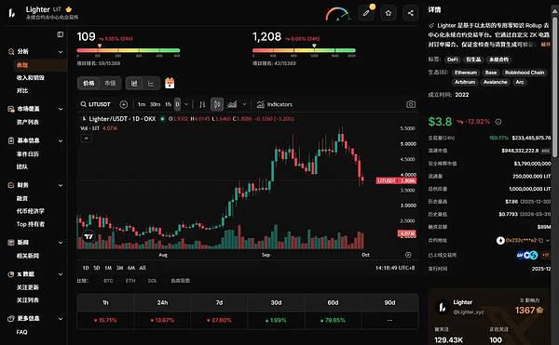
Task: Select the D daily interval
Action: click(178, 104)
